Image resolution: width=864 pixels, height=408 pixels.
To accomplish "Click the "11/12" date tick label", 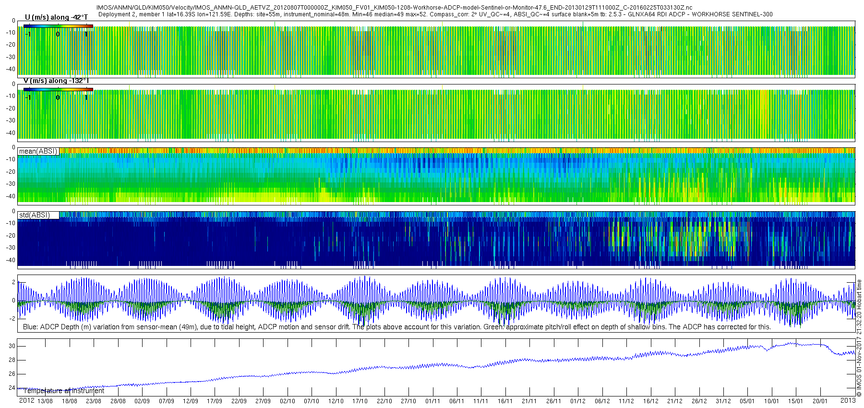I will click(626, 401).
